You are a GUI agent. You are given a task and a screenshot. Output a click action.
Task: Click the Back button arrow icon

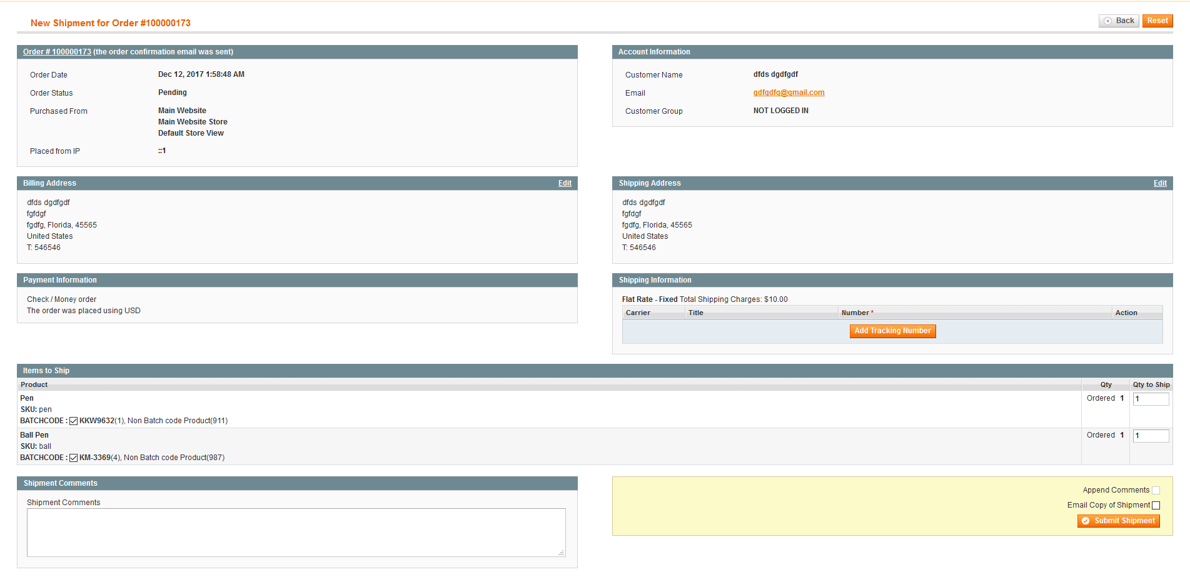[1107, 21]
